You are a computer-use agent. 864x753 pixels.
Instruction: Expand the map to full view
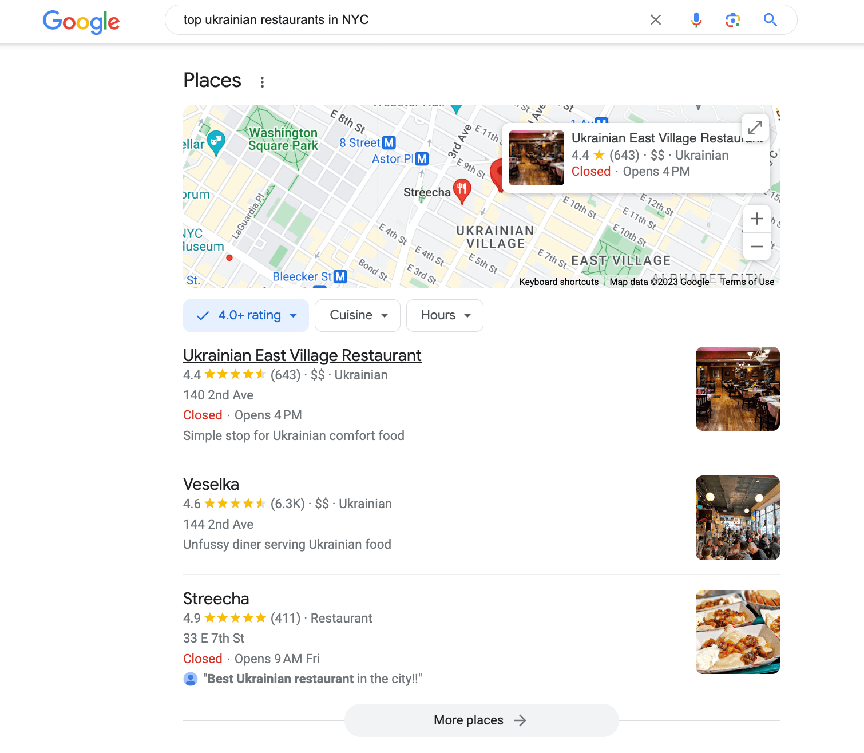[755, 127]
